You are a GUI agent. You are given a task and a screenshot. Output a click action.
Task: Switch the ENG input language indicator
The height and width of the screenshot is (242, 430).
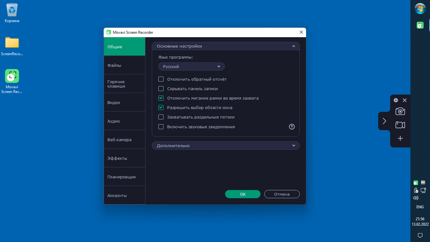pyautogui.click(x=420, y=207)
